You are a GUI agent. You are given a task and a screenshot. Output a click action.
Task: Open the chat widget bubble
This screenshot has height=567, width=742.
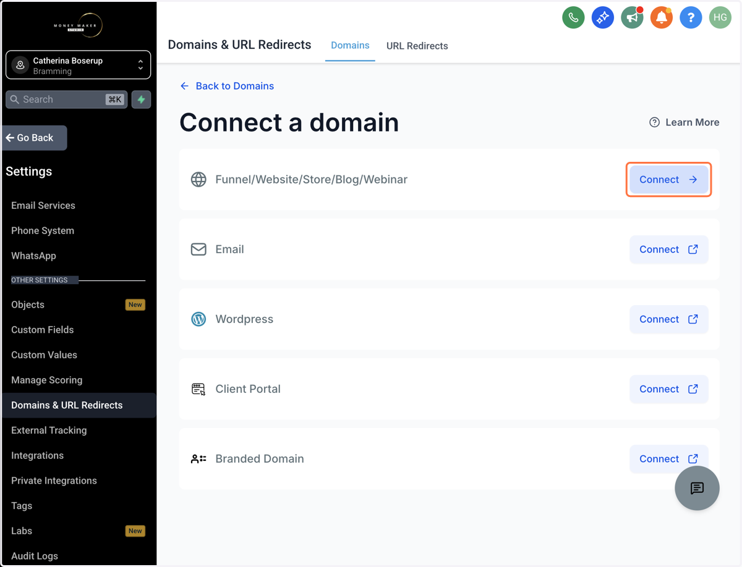click(697, 488)
